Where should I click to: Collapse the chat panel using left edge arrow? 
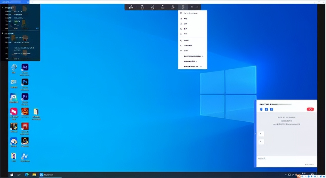255,134
